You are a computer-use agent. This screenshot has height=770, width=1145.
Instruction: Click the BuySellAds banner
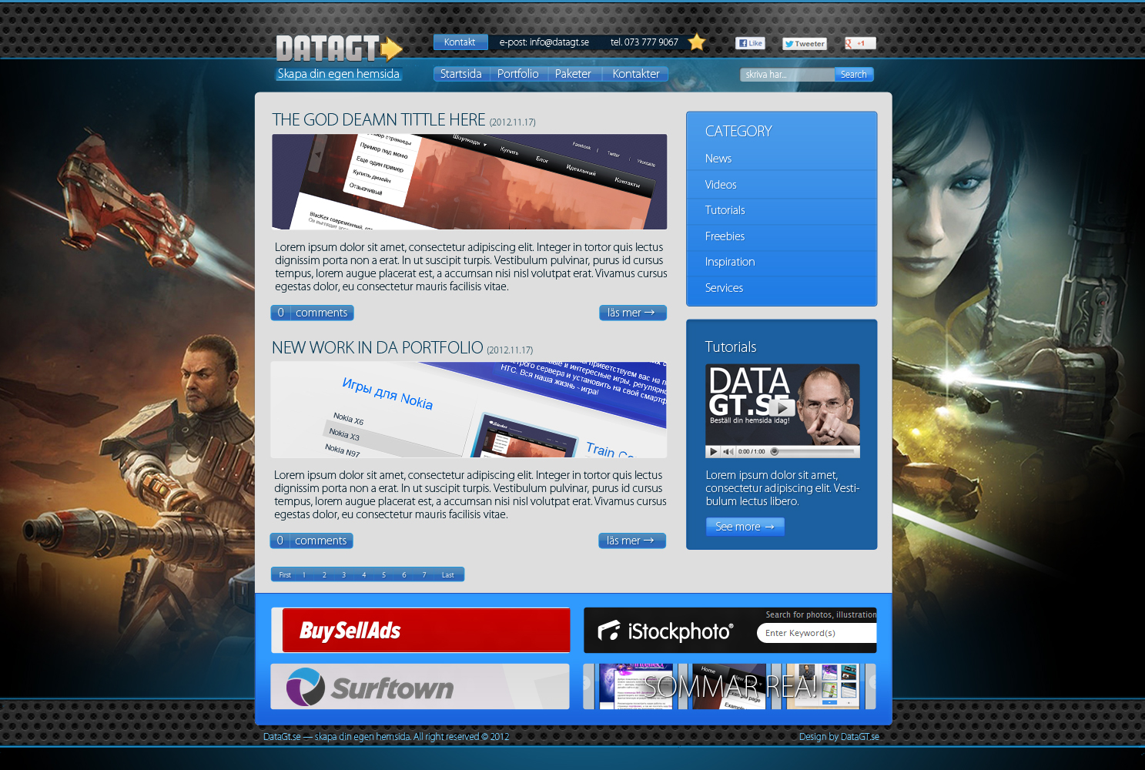(420, 630)
